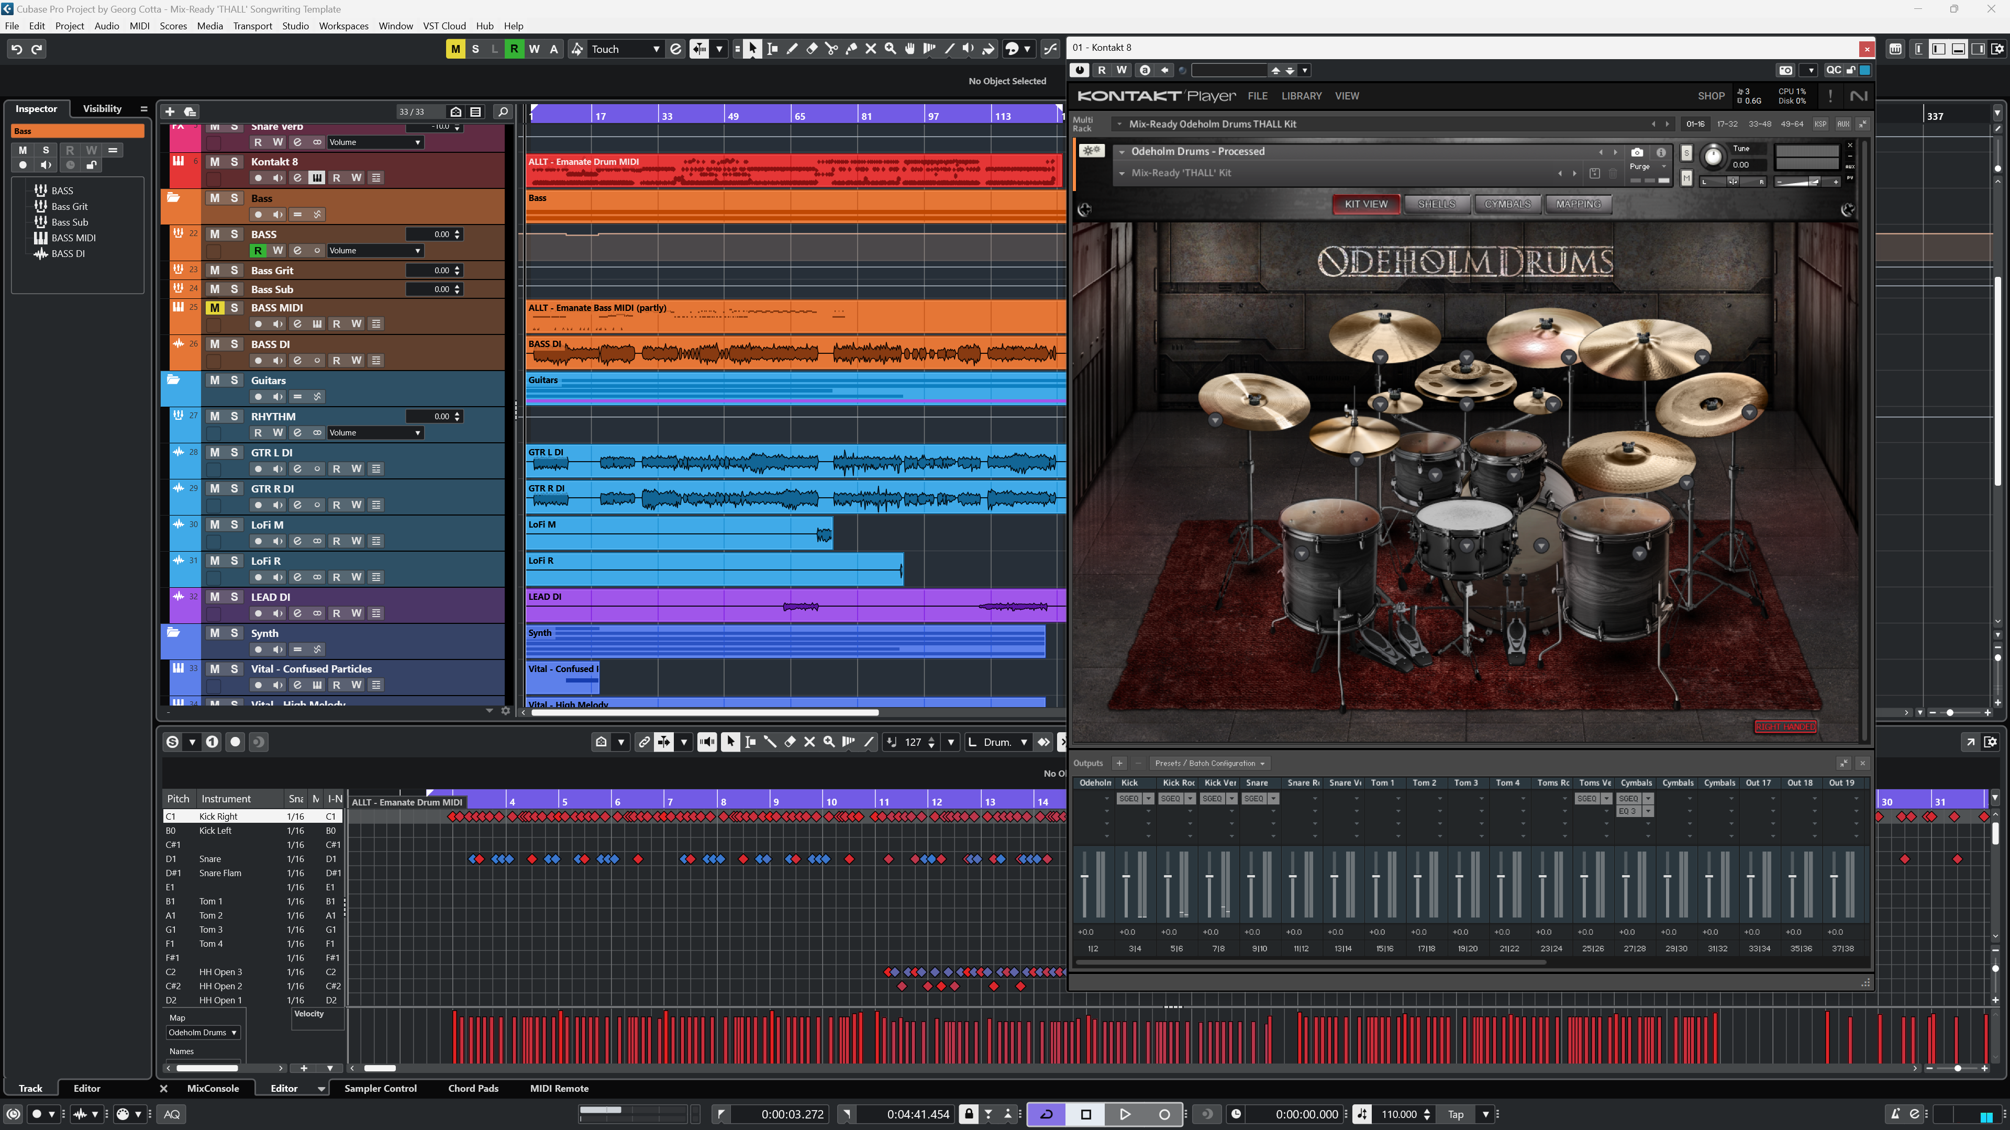
Task: Open the Transport menu
Action: coord(252,26)
